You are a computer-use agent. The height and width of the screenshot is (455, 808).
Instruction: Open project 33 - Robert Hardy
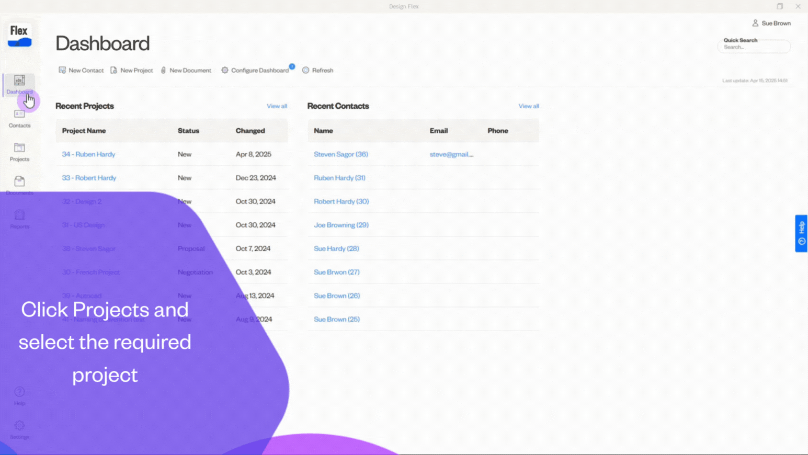(89, 178)
